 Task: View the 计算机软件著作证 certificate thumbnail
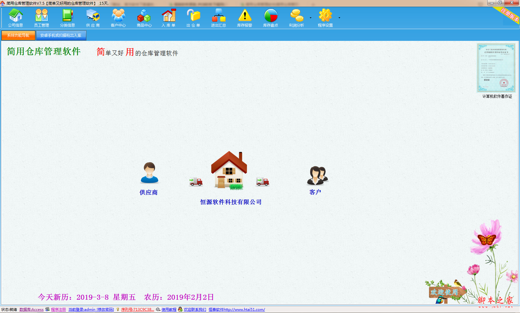[496, 68]
